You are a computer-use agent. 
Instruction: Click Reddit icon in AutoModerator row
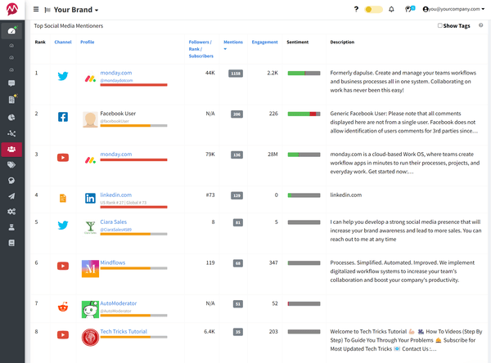click(x=63, y=307)
